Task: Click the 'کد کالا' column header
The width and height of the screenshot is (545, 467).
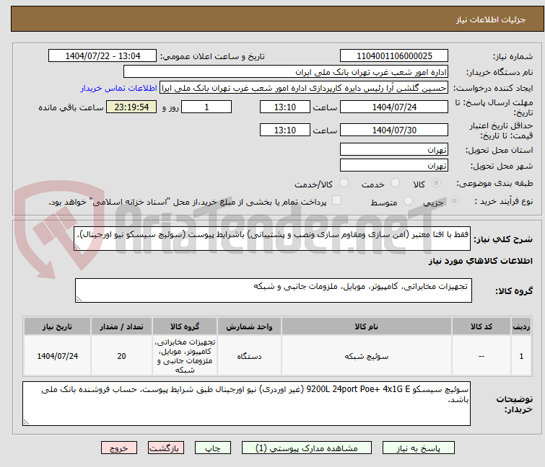Action: pyautogui.click(x=481, y=326)
